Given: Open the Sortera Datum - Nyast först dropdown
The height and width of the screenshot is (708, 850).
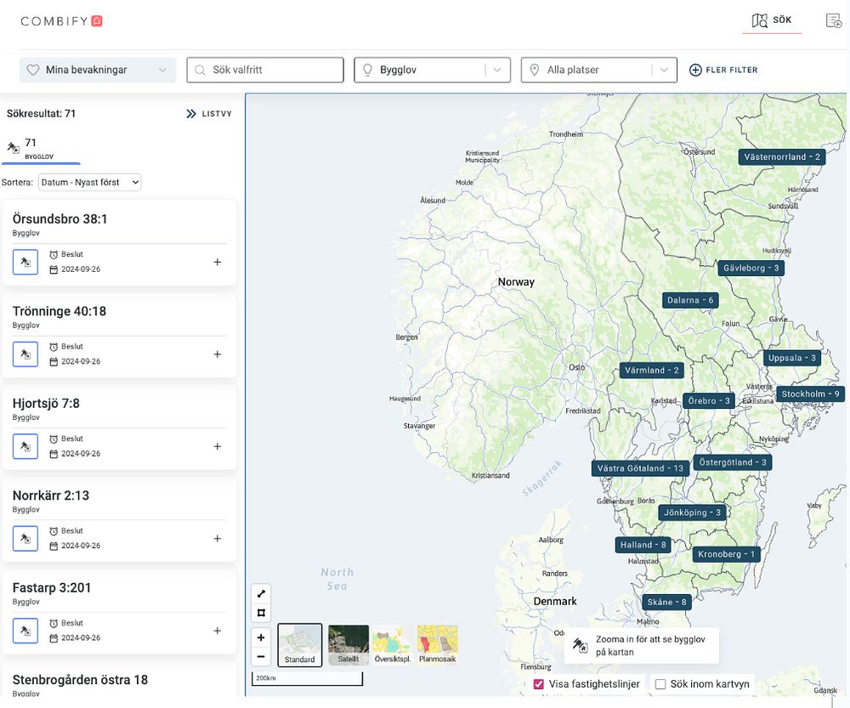Looking at the screenshot, I should click(x=90, y=182).
